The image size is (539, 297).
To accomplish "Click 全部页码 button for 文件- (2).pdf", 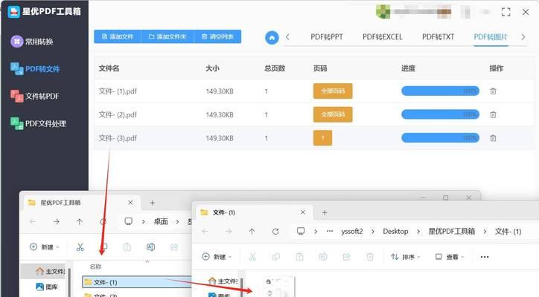I will 333,114.
